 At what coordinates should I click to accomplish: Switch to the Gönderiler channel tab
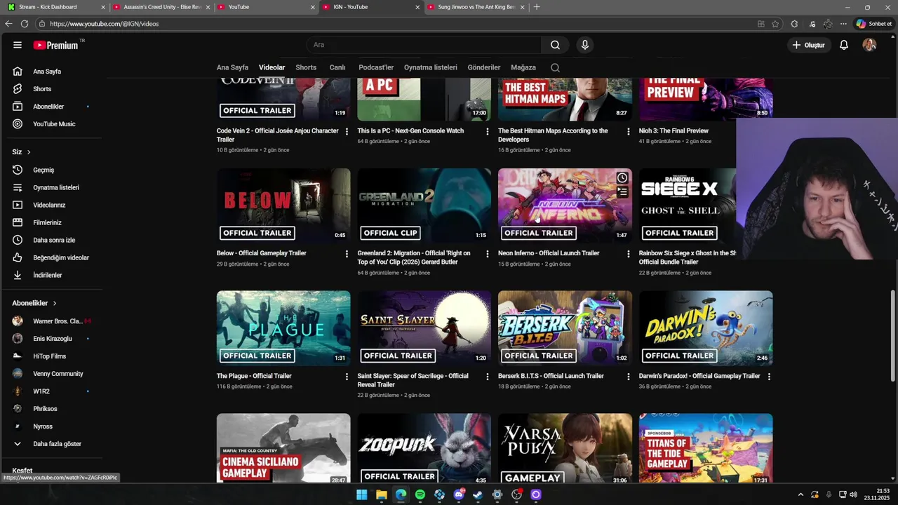(484, 67)
